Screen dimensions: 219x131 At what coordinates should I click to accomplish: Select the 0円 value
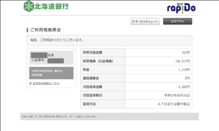[x=187, y=78]
